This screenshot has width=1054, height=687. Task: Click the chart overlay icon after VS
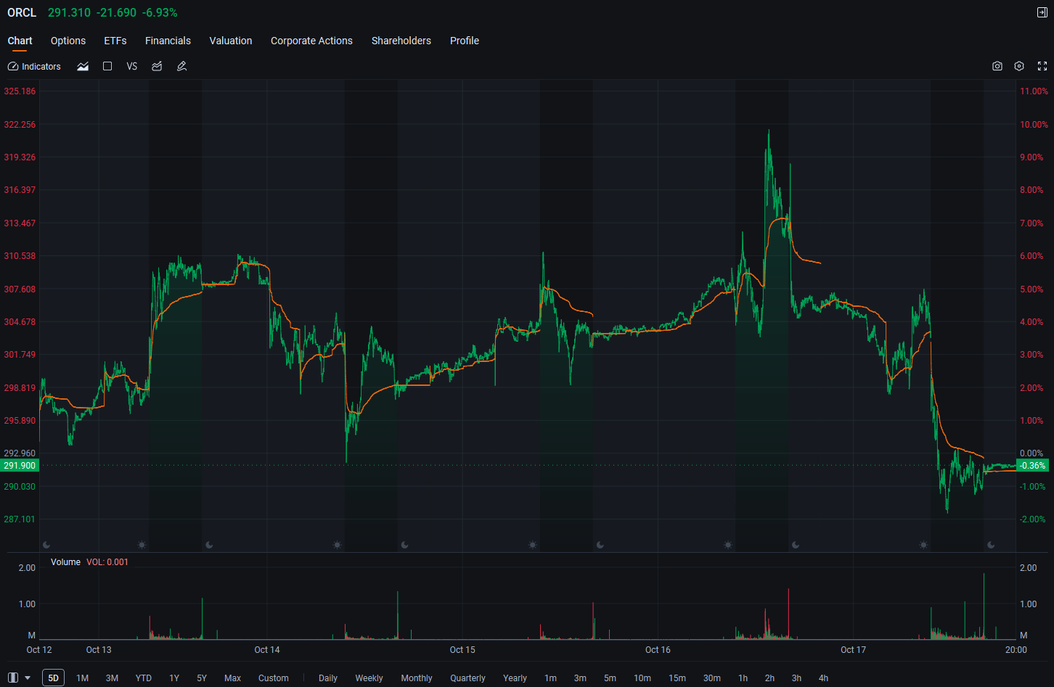157,66
